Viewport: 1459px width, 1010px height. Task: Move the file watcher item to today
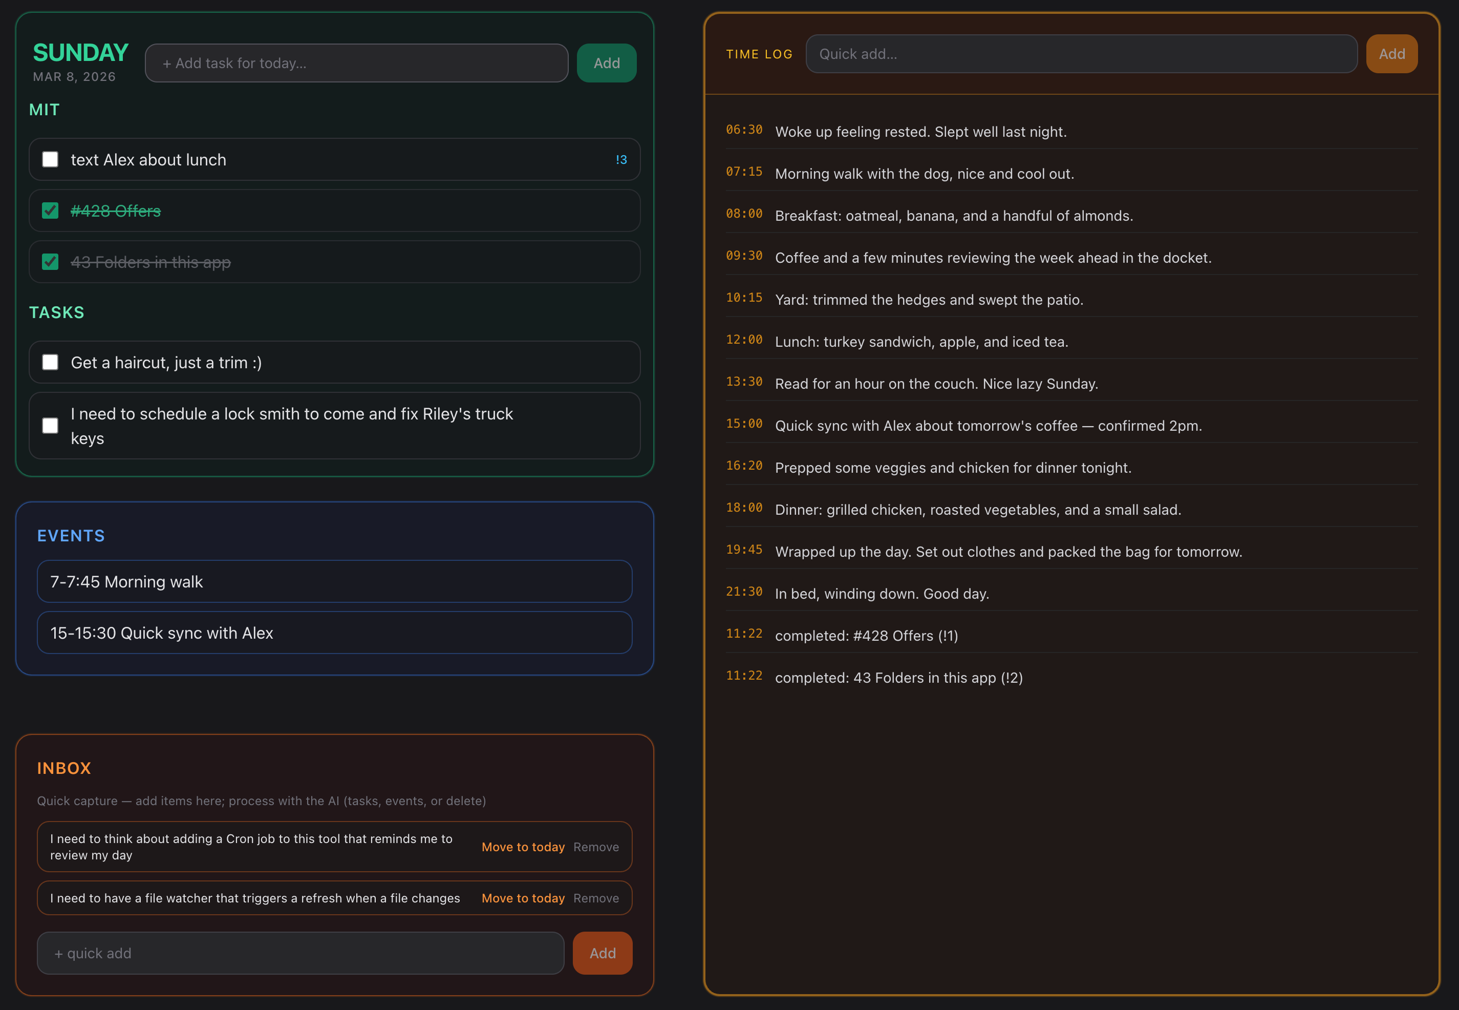tap(523, 897)
